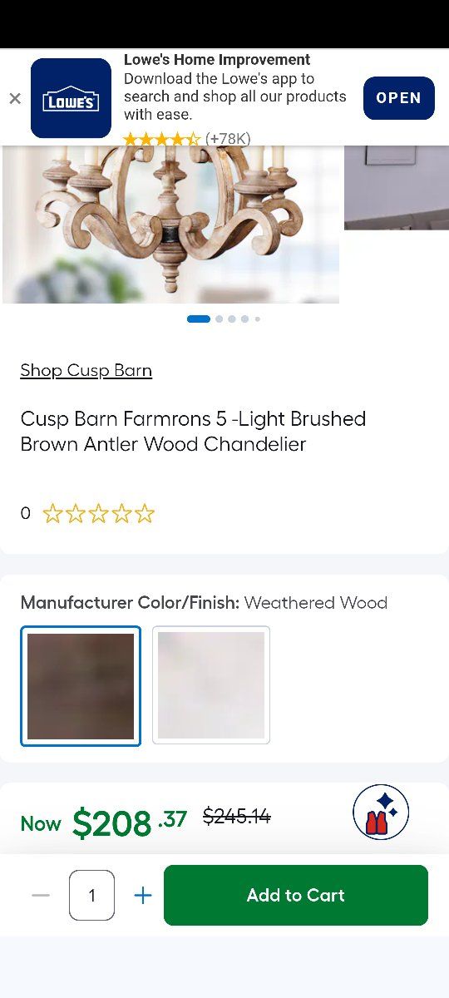
Task: Dismiss the Lowe's app banner
Action: click(15, 98)
